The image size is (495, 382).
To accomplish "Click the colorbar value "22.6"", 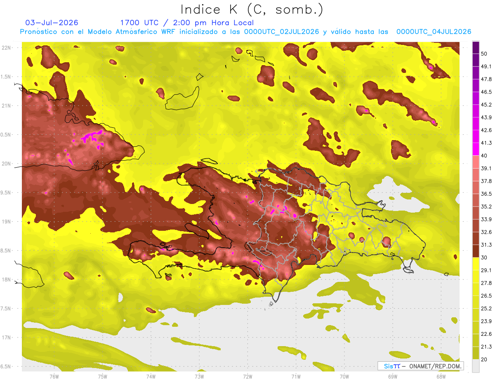I will [486, 334].
